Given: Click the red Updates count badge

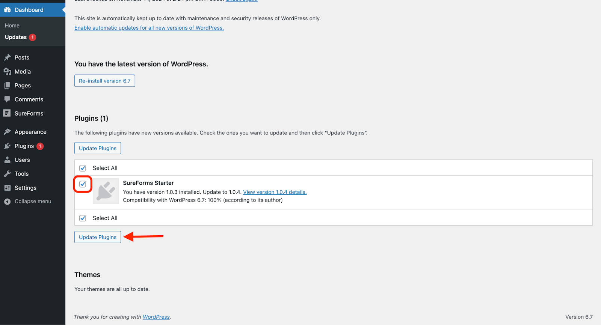Looking at the screenshot, I should [x=33, y=37].
